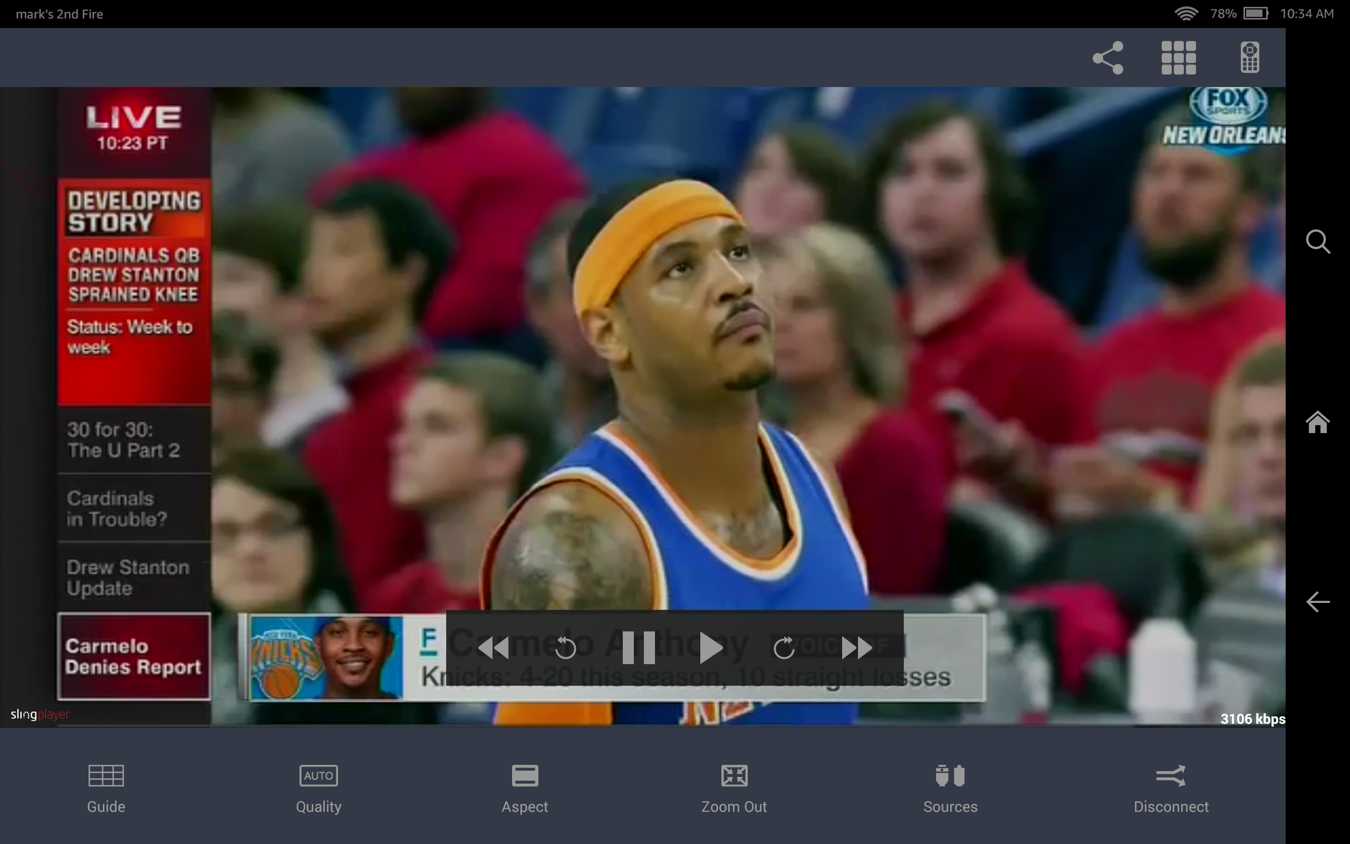Open the channel grid icon

click(1178, 57)
